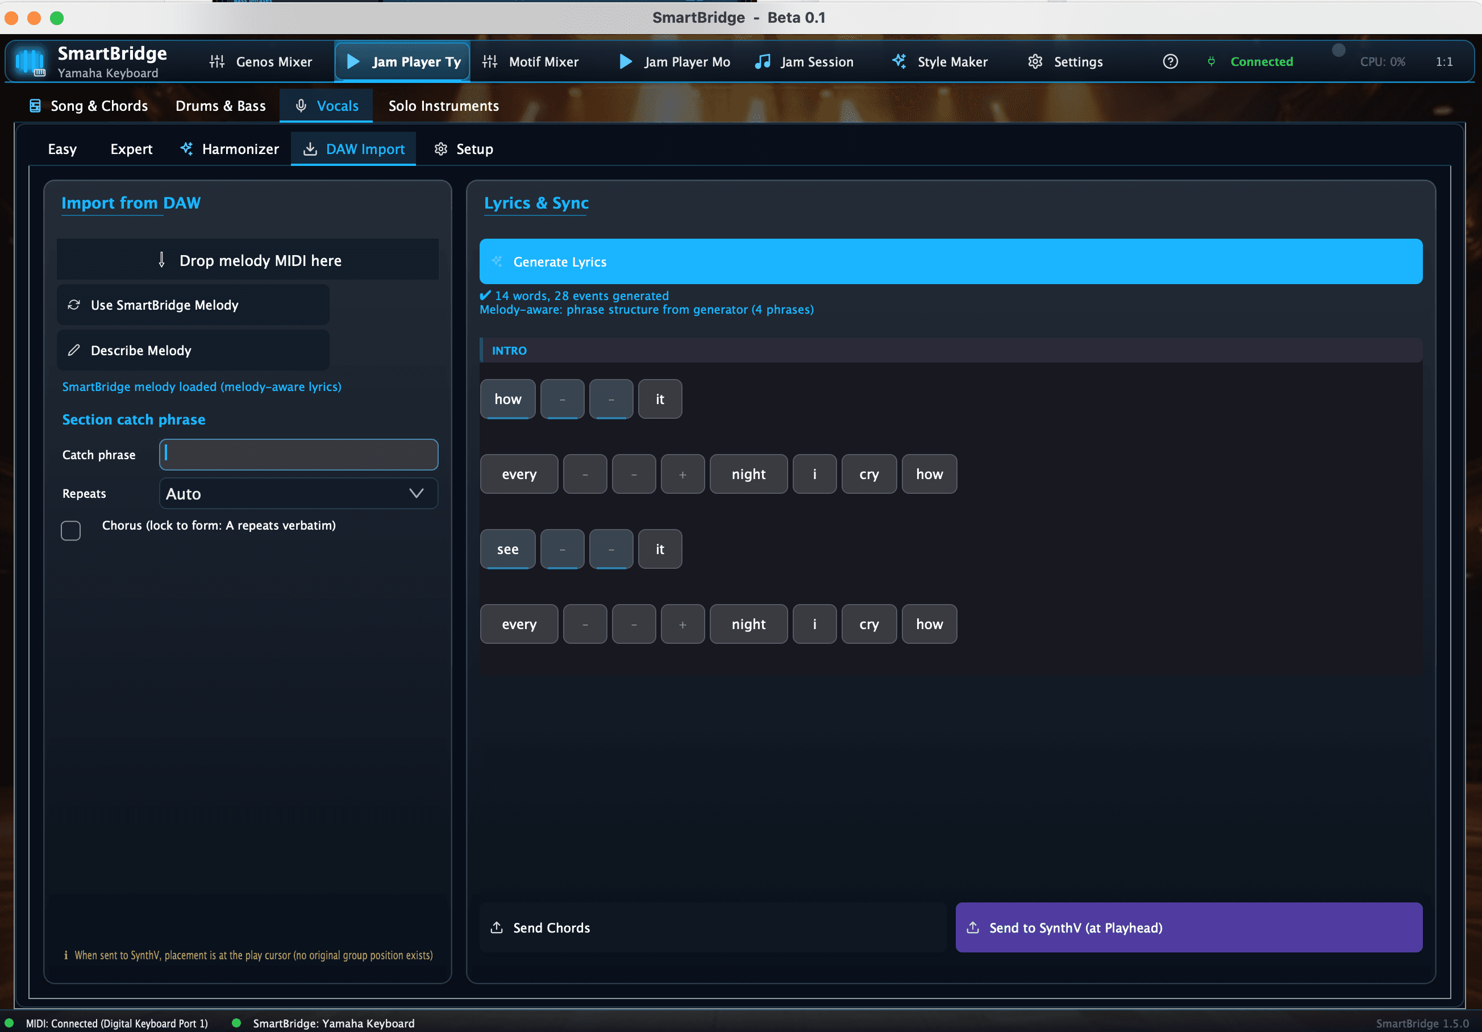Select the 'see' lyric word chip
The width and height of the screenshot is (1482, 1032).
tap(507, 549)
